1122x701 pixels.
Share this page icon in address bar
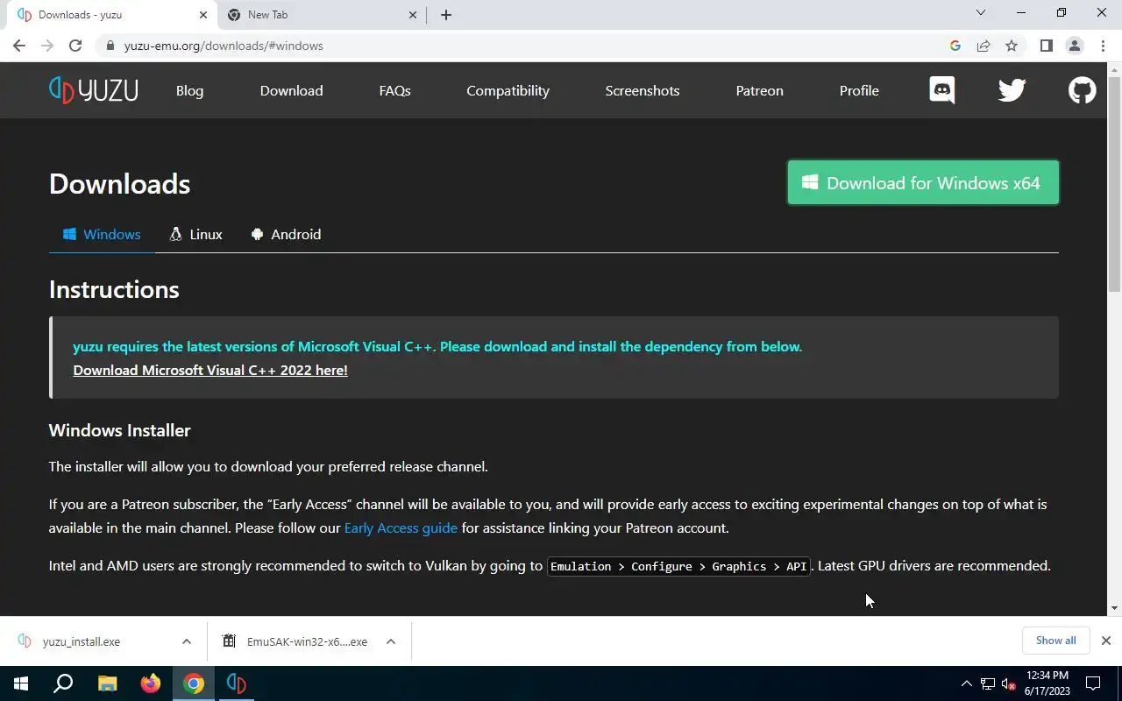(x=984, y=46)
